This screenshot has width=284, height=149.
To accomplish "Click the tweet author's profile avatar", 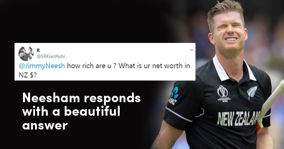I will (x=26, y=53).
